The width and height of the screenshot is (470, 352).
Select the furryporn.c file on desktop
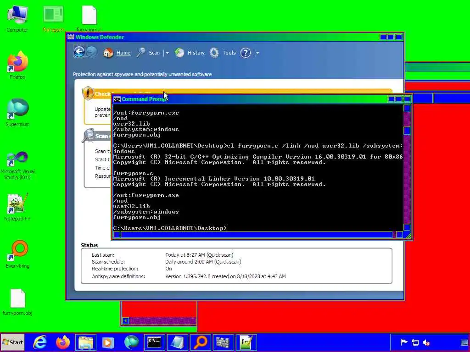pos(89,18)
